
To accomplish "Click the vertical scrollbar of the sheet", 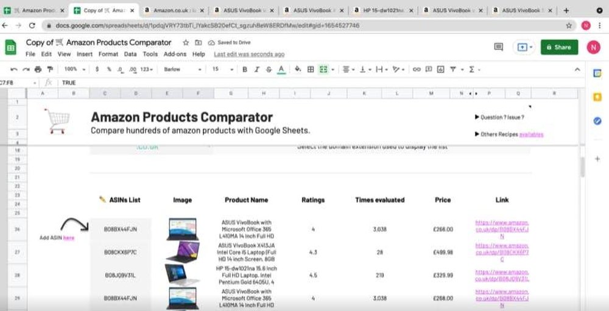I will pyautogui.click(x=582, y=167).
